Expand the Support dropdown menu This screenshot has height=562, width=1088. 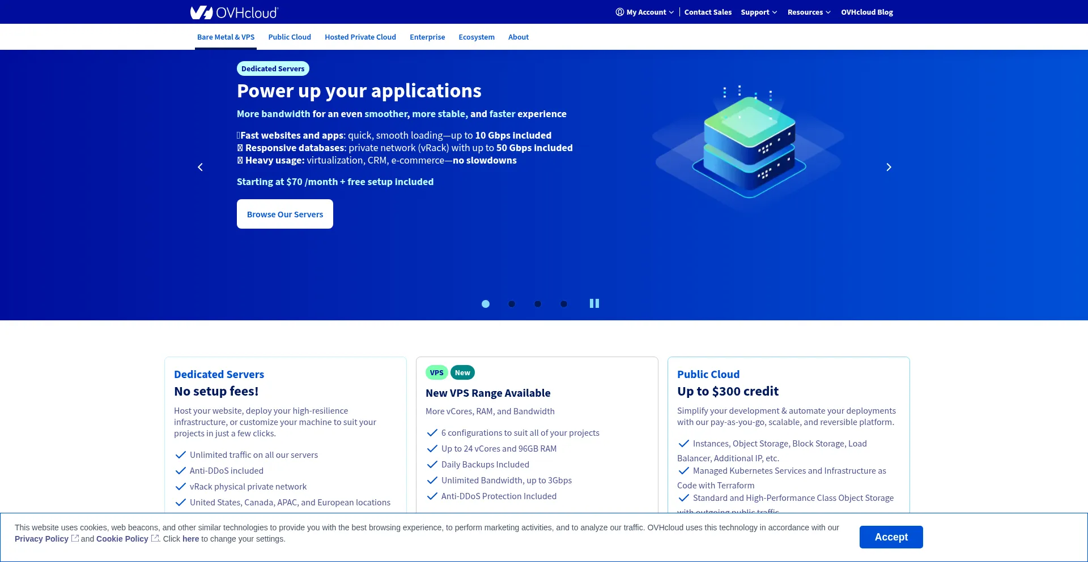759,12
